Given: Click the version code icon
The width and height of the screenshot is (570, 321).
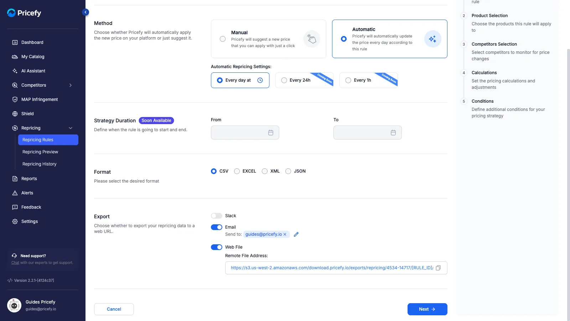Looking at the screenshot, I should (x=10, y=280).
